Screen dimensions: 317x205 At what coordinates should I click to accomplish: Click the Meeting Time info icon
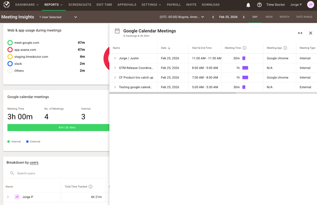tap(245, 48)
